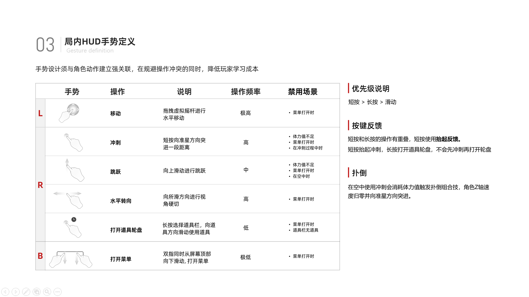Click the 扑倒 section heading
Screen dimensions: 529x297
tap(359, 173)
